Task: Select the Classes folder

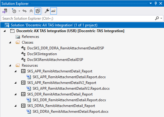Action: (28, 42)
